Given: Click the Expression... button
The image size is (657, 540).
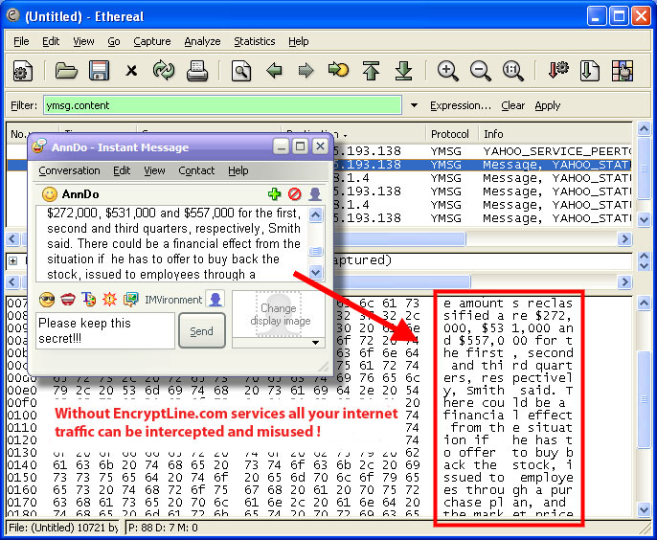Looking at the screenshot, I should pyautogui.click(x=461, y=105).
